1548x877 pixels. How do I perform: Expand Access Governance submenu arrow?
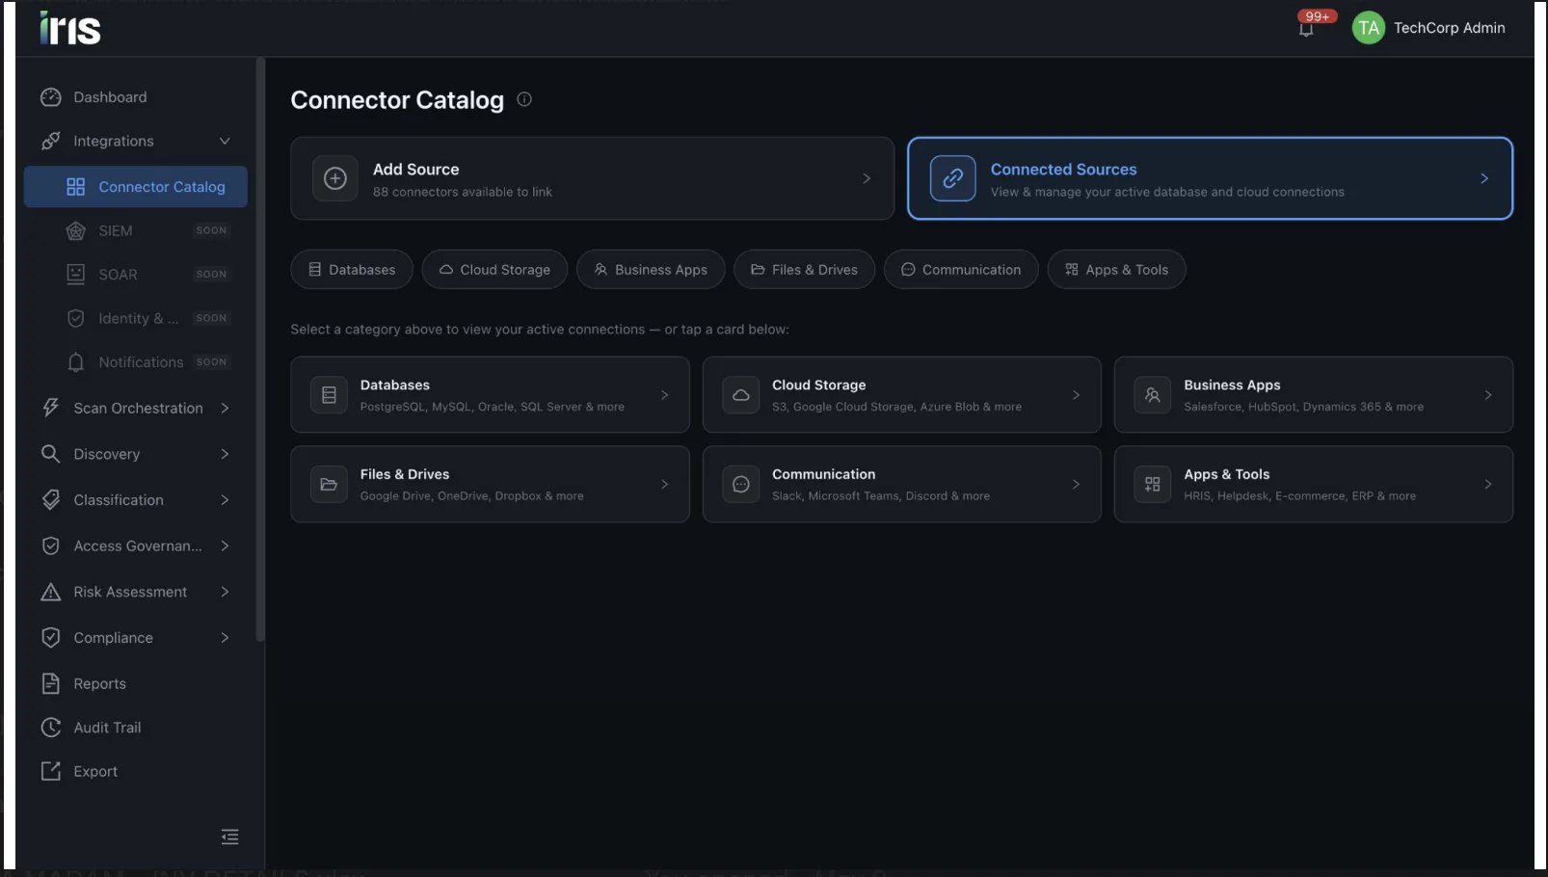click(x=225, y=545)
